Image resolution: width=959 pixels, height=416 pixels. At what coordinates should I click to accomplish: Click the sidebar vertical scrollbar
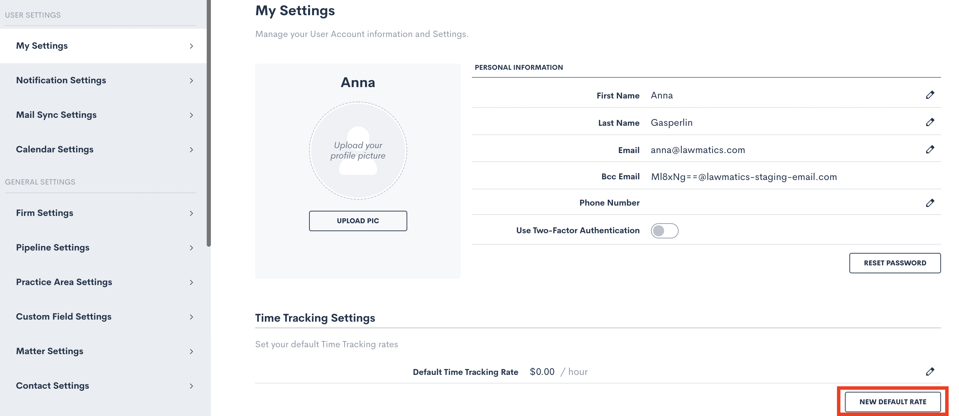click(209, 123)
